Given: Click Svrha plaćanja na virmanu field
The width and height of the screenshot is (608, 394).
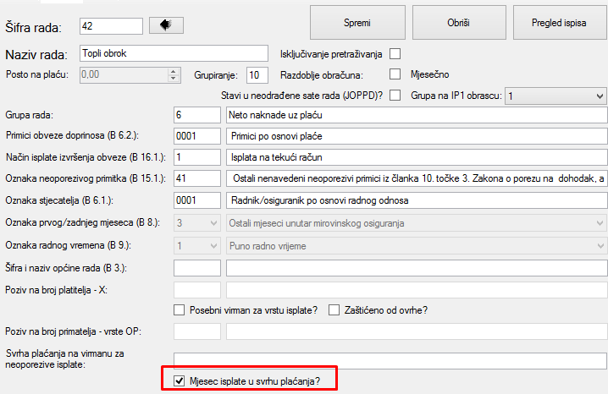Looking at the screenshot, I should point(390,361).
